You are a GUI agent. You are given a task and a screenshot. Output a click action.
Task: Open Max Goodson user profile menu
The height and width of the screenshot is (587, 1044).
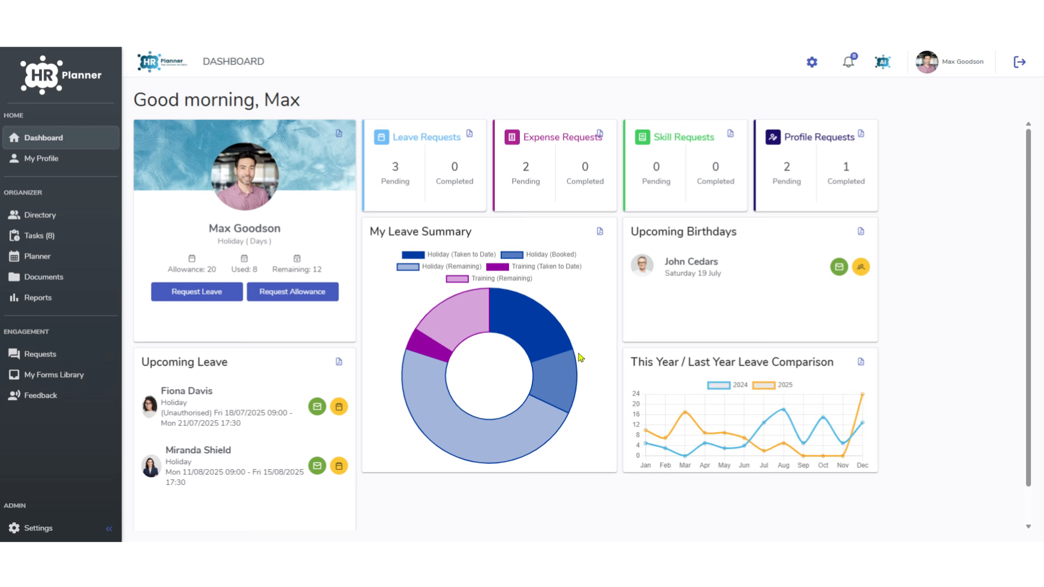[950, 62]
